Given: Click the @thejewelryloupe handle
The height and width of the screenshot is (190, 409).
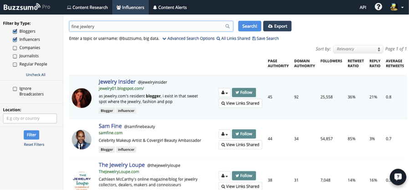Looking at the screenshot, I should [164, 165].
